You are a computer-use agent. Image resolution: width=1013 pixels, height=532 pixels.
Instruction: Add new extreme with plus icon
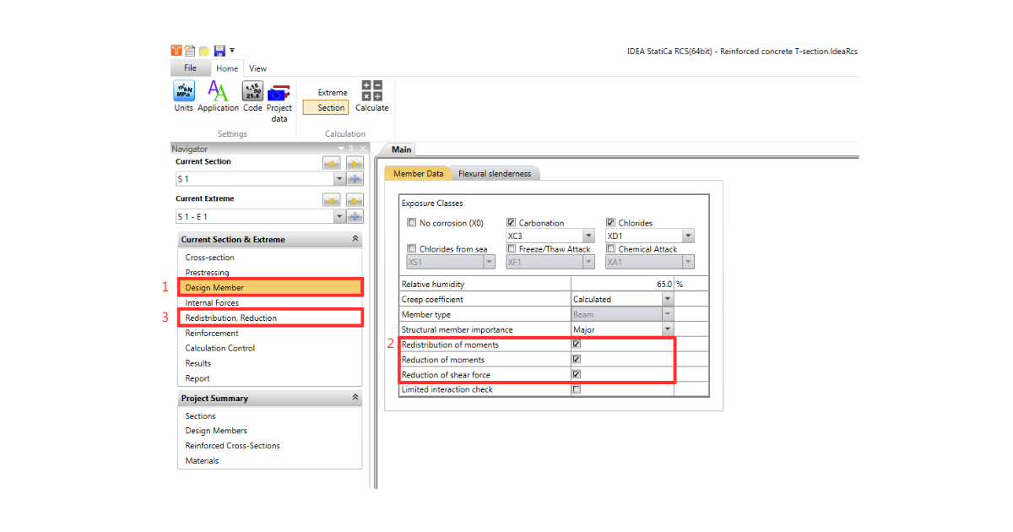[x=355, y=216]
